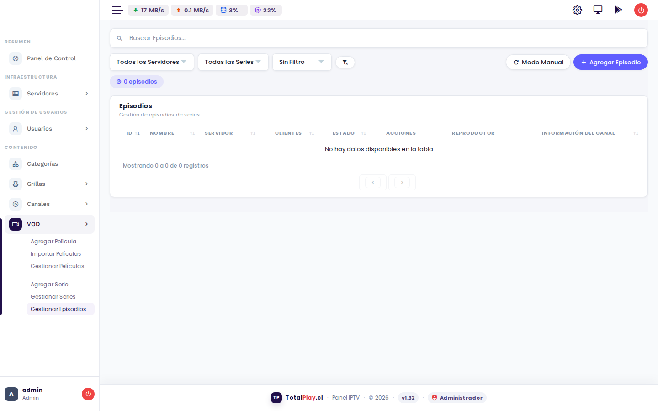Open the Sin Filtro dropdown
Image resolution: width=658 pixels, height=411 pixels.
pyautogui.click(x=302, y=62)
